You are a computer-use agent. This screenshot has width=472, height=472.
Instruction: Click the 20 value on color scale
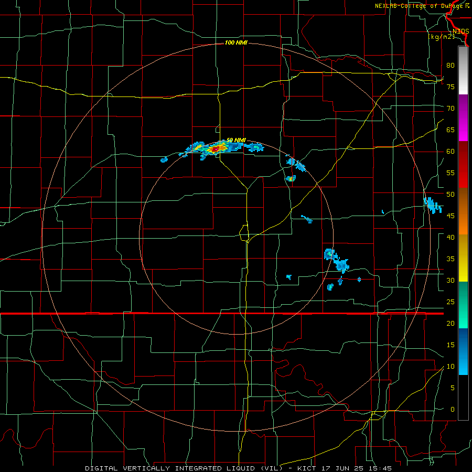click(x=450, y=323)
